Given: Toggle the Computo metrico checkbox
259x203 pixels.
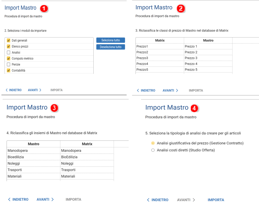Looking at the screenshot, I should (x=8, y=58).
